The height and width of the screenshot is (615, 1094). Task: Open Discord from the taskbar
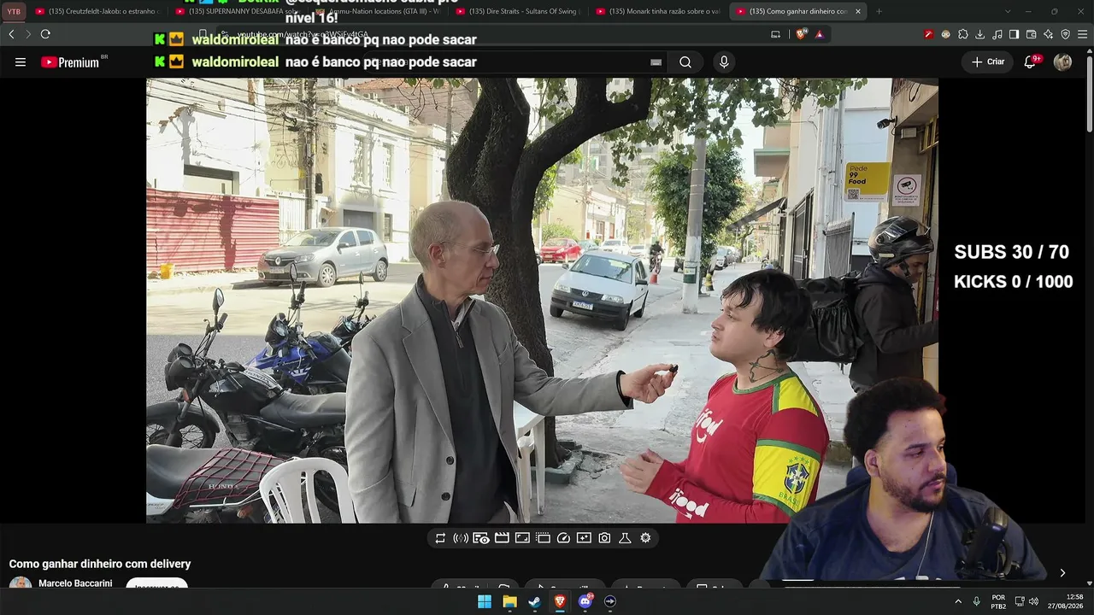(x=585, y=601)
